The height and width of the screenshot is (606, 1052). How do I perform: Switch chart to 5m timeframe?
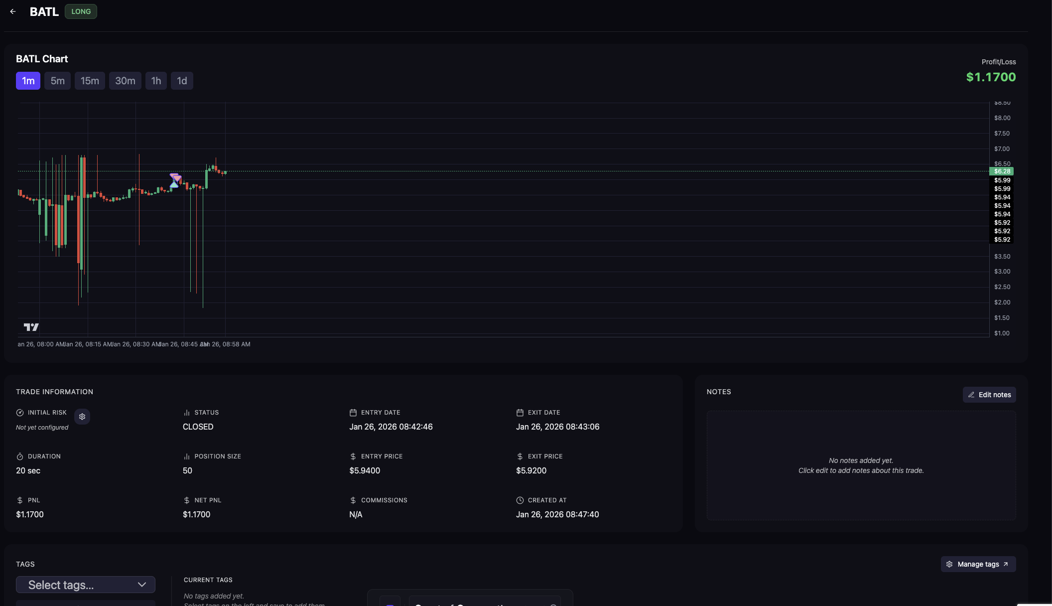point(58,81)
